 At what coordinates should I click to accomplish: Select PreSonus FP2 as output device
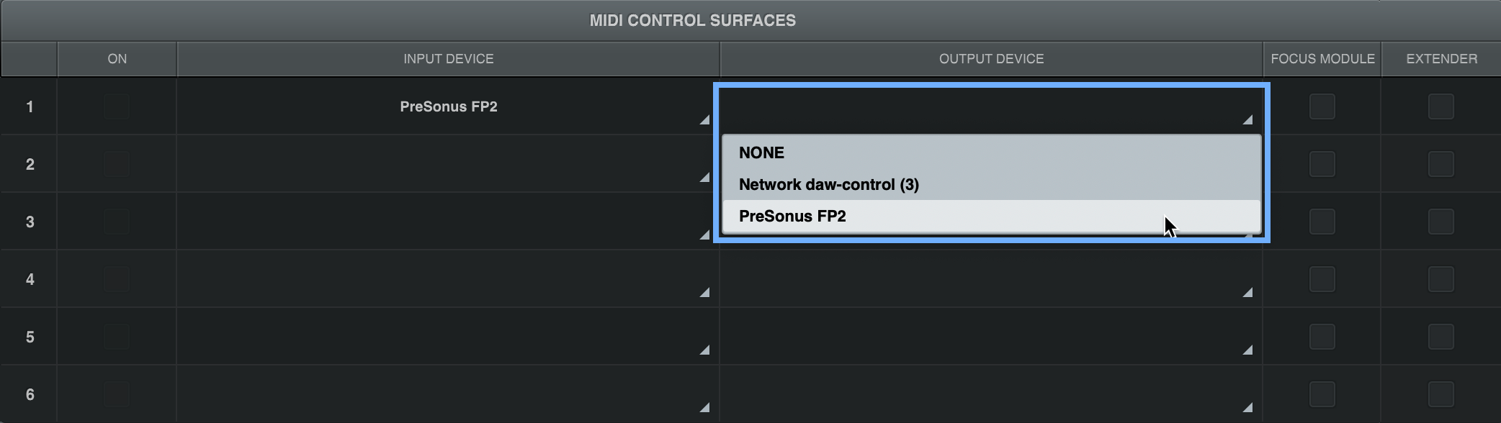[x=792, y=216]
